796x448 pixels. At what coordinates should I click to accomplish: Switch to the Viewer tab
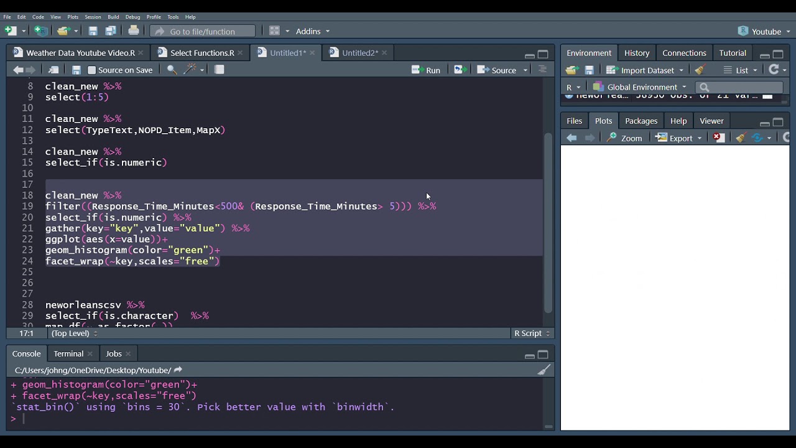(711, 121)
